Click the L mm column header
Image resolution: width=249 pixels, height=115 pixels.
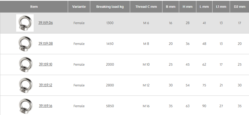click(x=204, y=6)
